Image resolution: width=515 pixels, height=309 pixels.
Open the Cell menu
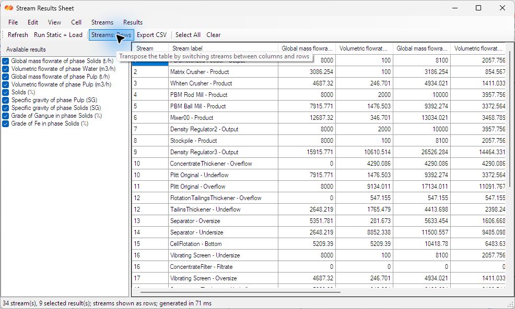76,22
